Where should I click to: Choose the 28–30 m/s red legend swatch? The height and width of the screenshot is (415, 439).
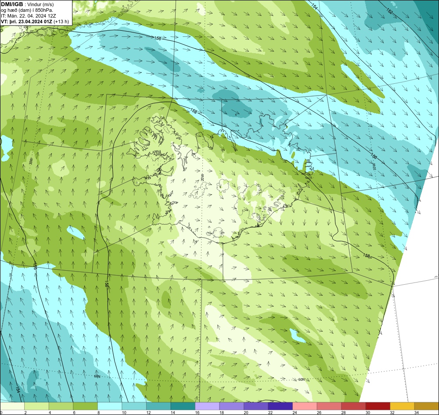coord(353,406)
